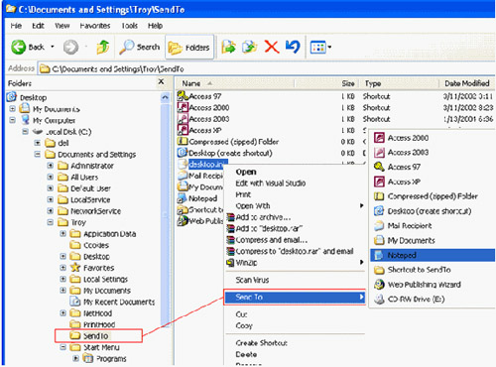Sort files by Name column header

[234, 83]
